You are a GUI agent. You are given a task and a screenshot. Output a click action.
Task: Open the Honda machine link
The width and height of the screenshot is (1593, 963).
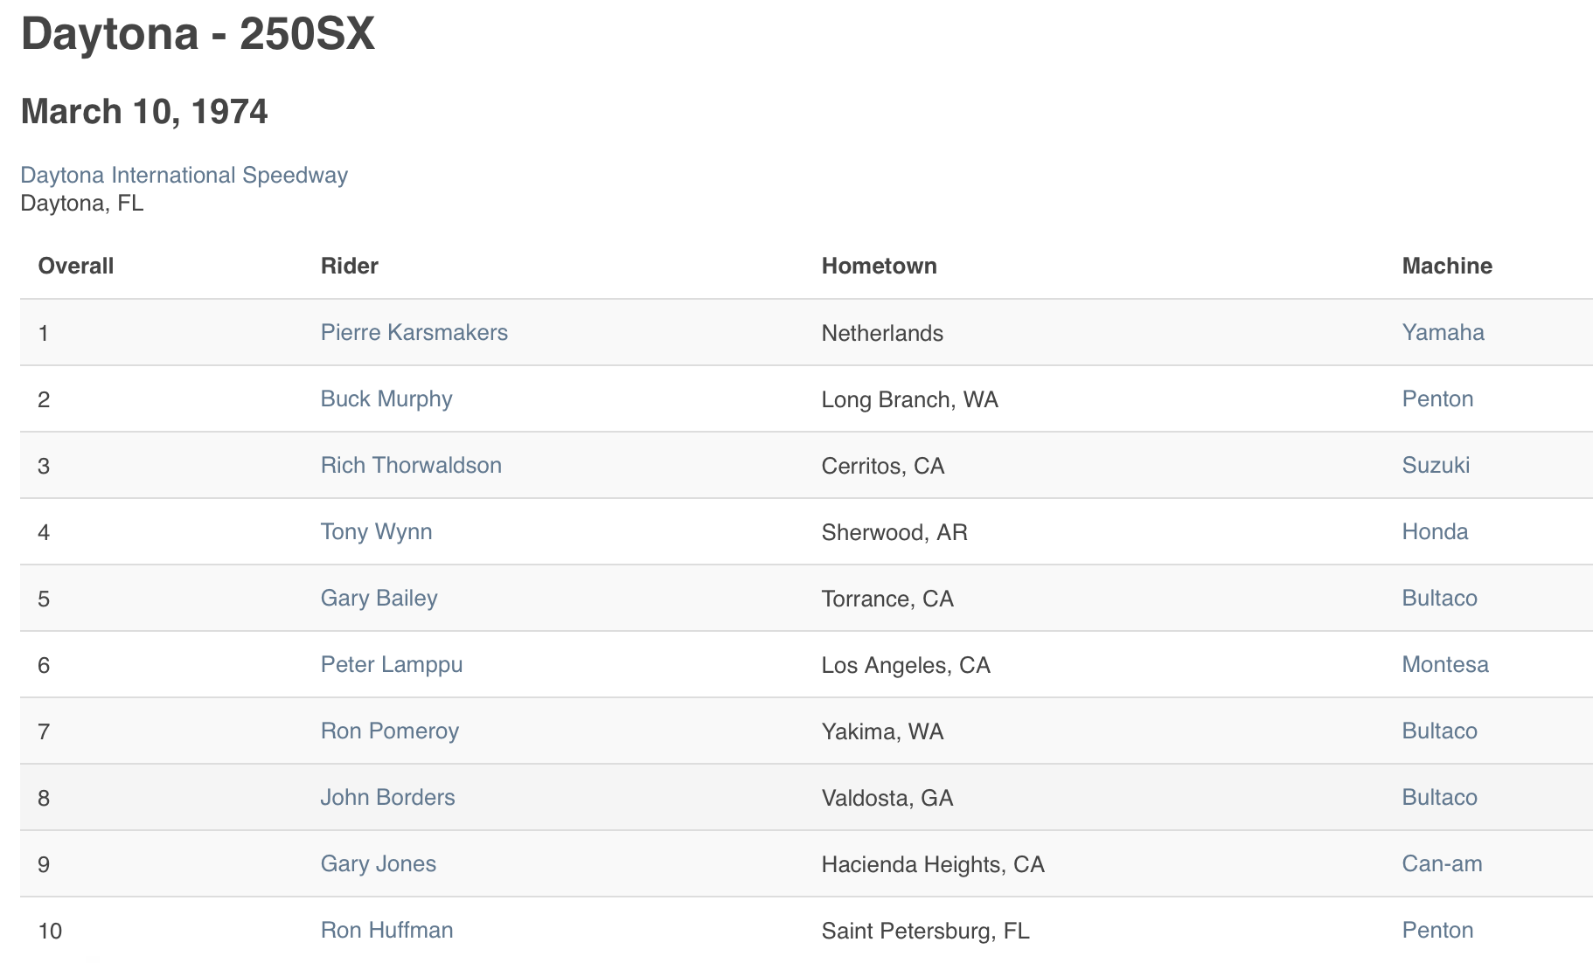click(x=1435, y=531)
